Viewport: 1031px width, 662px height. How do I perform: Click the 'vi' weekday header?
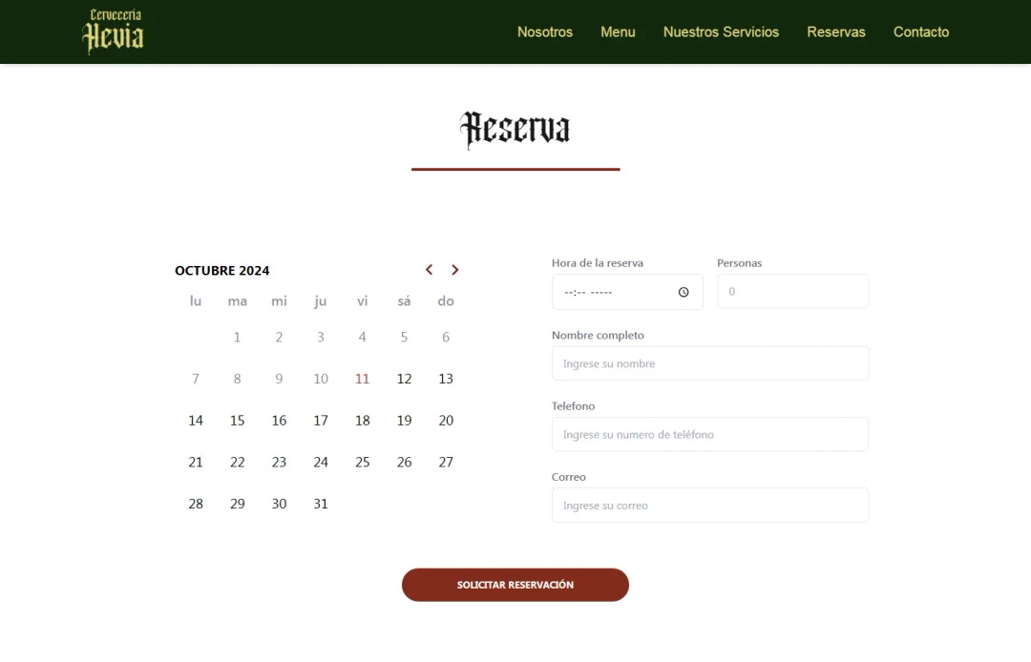pyautogui.click(x=363, y=300)
